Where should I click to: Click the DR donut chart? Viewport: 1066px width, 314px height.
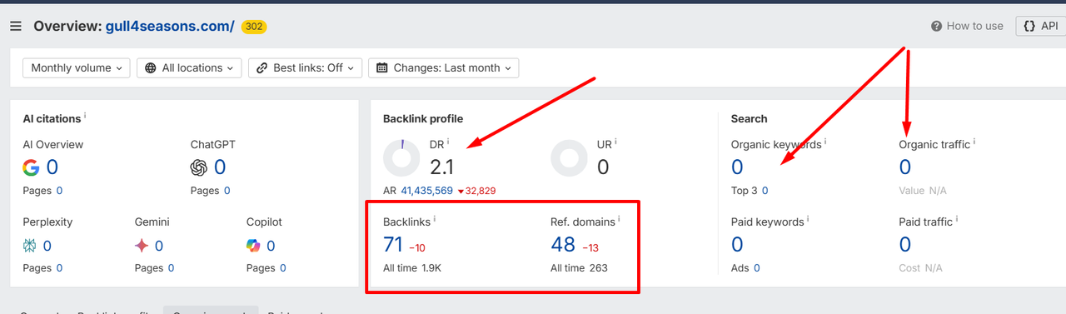(401, 157)
